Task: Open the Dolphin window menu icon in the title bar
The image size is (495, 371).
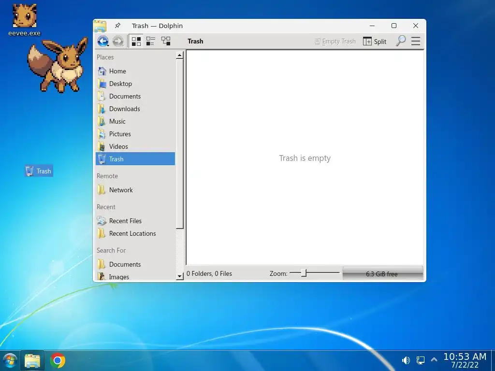Action: (x=100, y=26)
